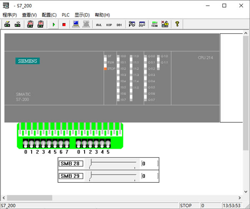
Task: Open the KOP ladder view
Action: coord(109,25)
